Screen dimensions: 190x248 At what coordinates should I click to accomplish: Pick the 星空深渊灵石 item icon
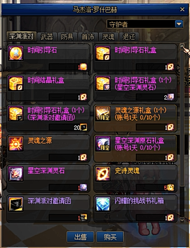click(x=16, y=174)
